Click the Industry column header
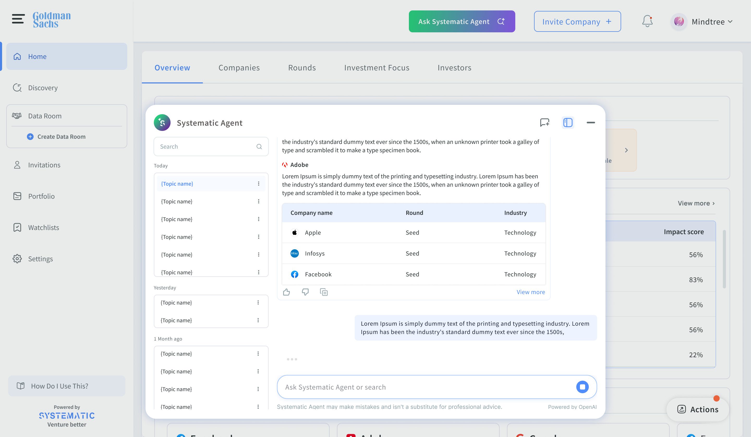Viewport: 751px width, 437px height. (x=515, y=213)
